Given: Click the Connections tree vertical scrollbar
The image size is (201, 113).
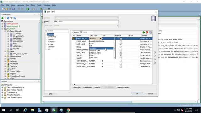Looking at the screenshot, I should coord(39,38).
